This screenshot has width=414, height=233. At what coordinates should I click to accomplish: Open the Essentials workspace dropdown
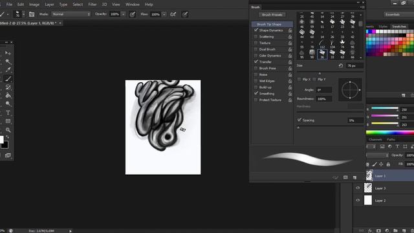coord(399,14)
